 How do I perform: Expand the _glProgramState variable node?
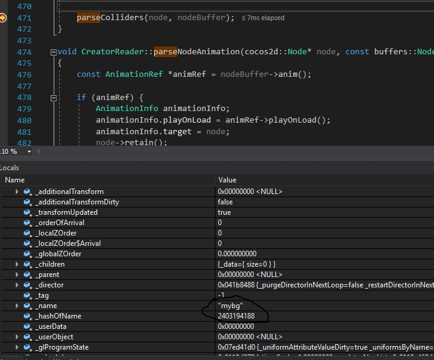pos(17,347)
